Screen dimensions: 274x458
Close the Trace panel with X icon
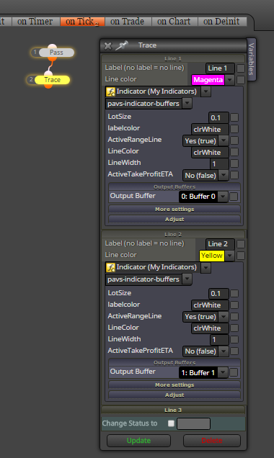108,45
